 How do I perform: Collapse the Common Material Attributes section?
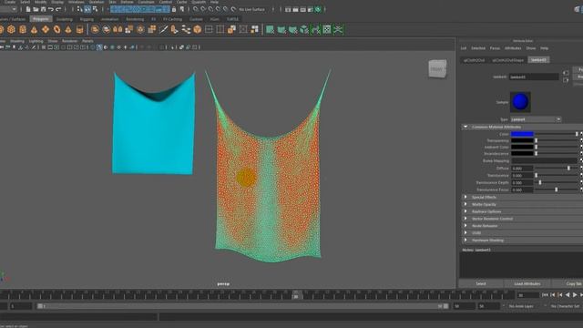point(465,127)
